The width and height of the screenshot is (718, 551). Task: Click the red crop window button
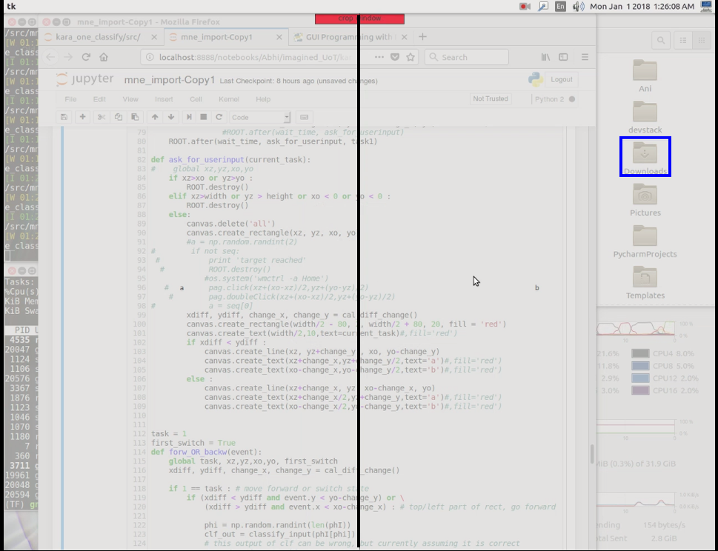pyautogui.click(x=359, y=19)
